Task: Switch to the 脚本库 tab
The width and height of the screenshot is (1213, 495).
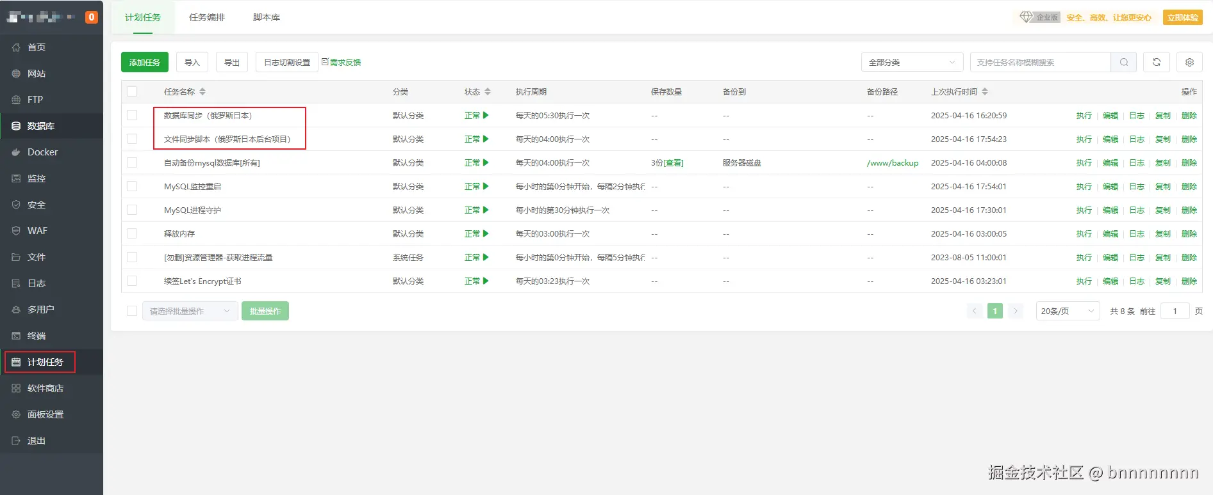Action: click(267, 17)
